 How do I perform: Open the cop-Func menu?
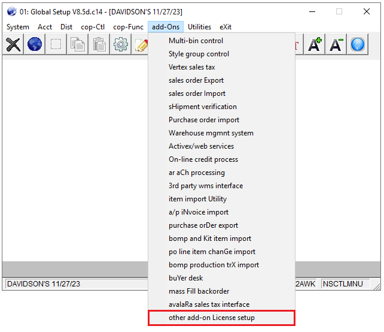[x=128, y=27]
